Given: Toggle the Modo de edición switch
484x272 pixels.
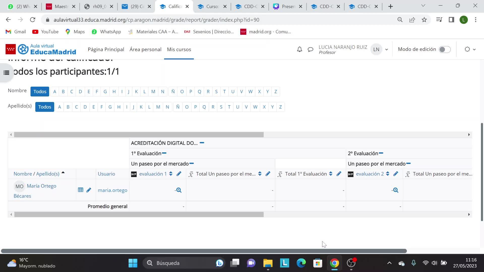Looking at the screenshot, I should (444, 49).
